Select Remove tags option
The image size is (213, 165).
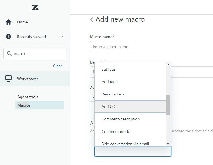(x=113, y=94)
